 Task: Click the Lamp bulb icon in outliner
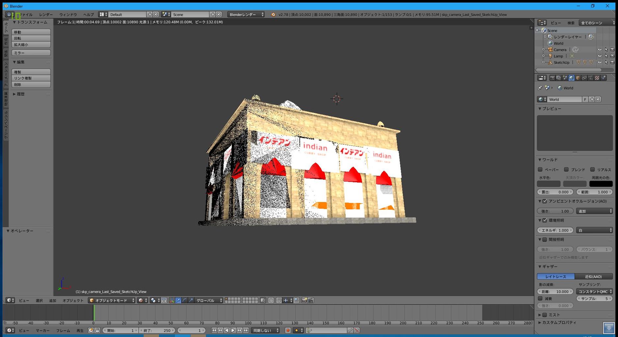coord(550,56)
